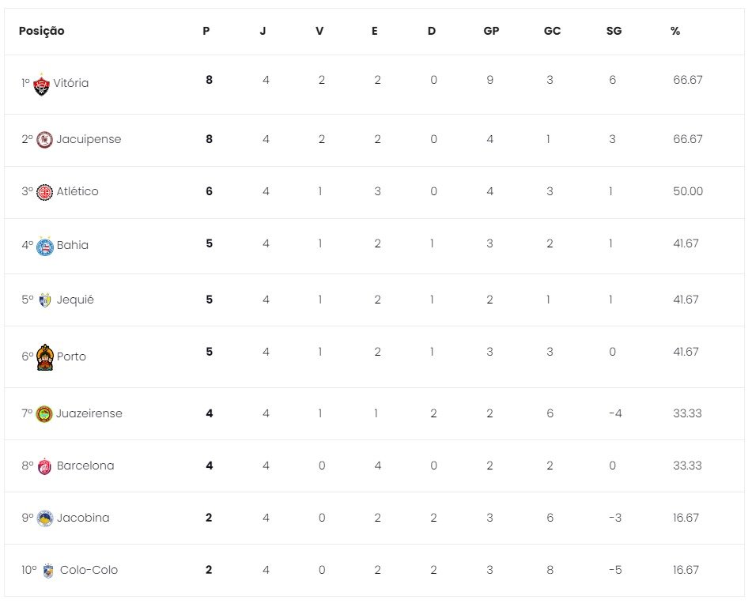The height and width of the screenshot is (607, 752).
Task: Open the Juazeirense team name link
Action: tap(89, 413)
